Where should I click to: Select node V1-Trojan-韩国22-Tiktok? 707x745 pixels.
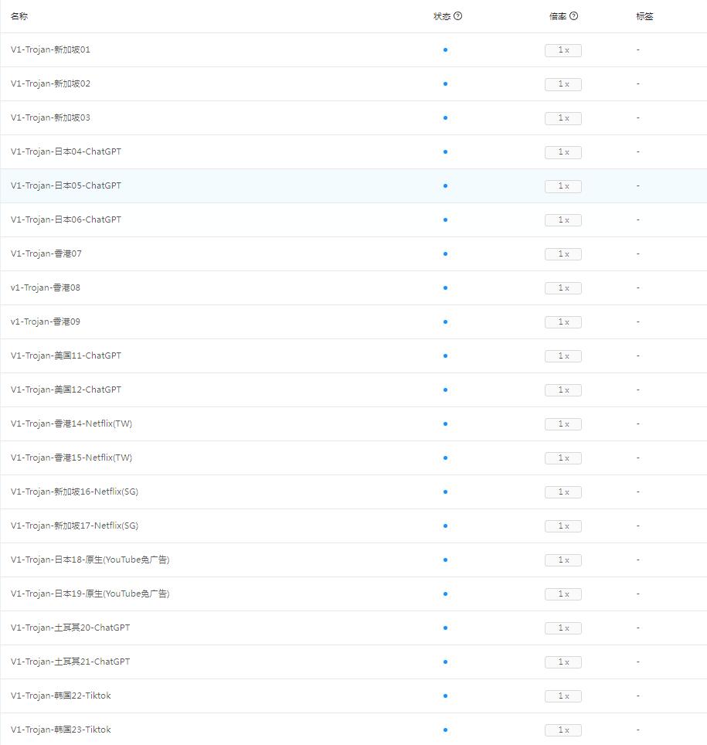coord(61,696)
